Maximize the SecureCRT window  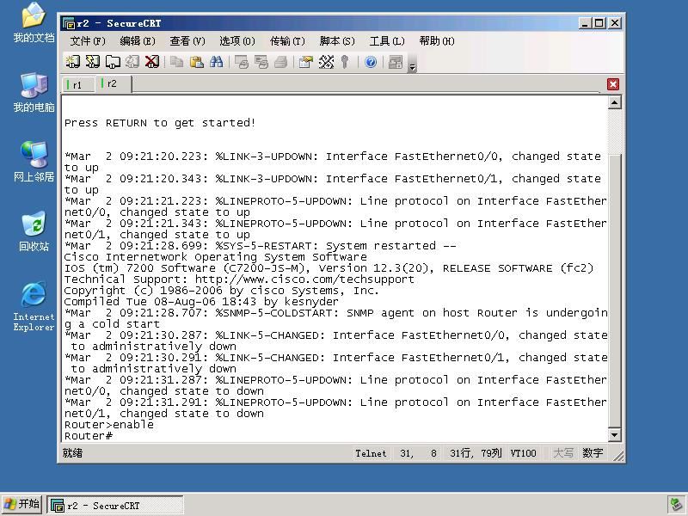(x=599, y=23)
